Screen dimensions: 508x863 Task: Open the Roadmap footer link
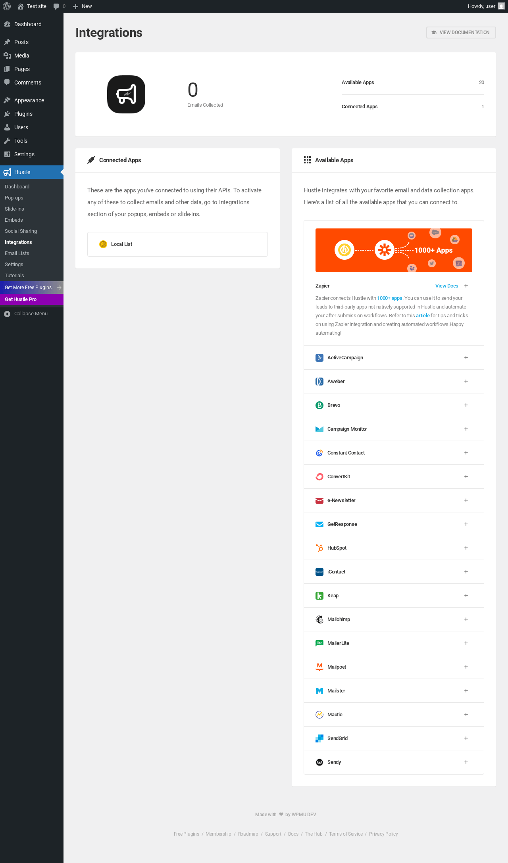coord(248,834)
